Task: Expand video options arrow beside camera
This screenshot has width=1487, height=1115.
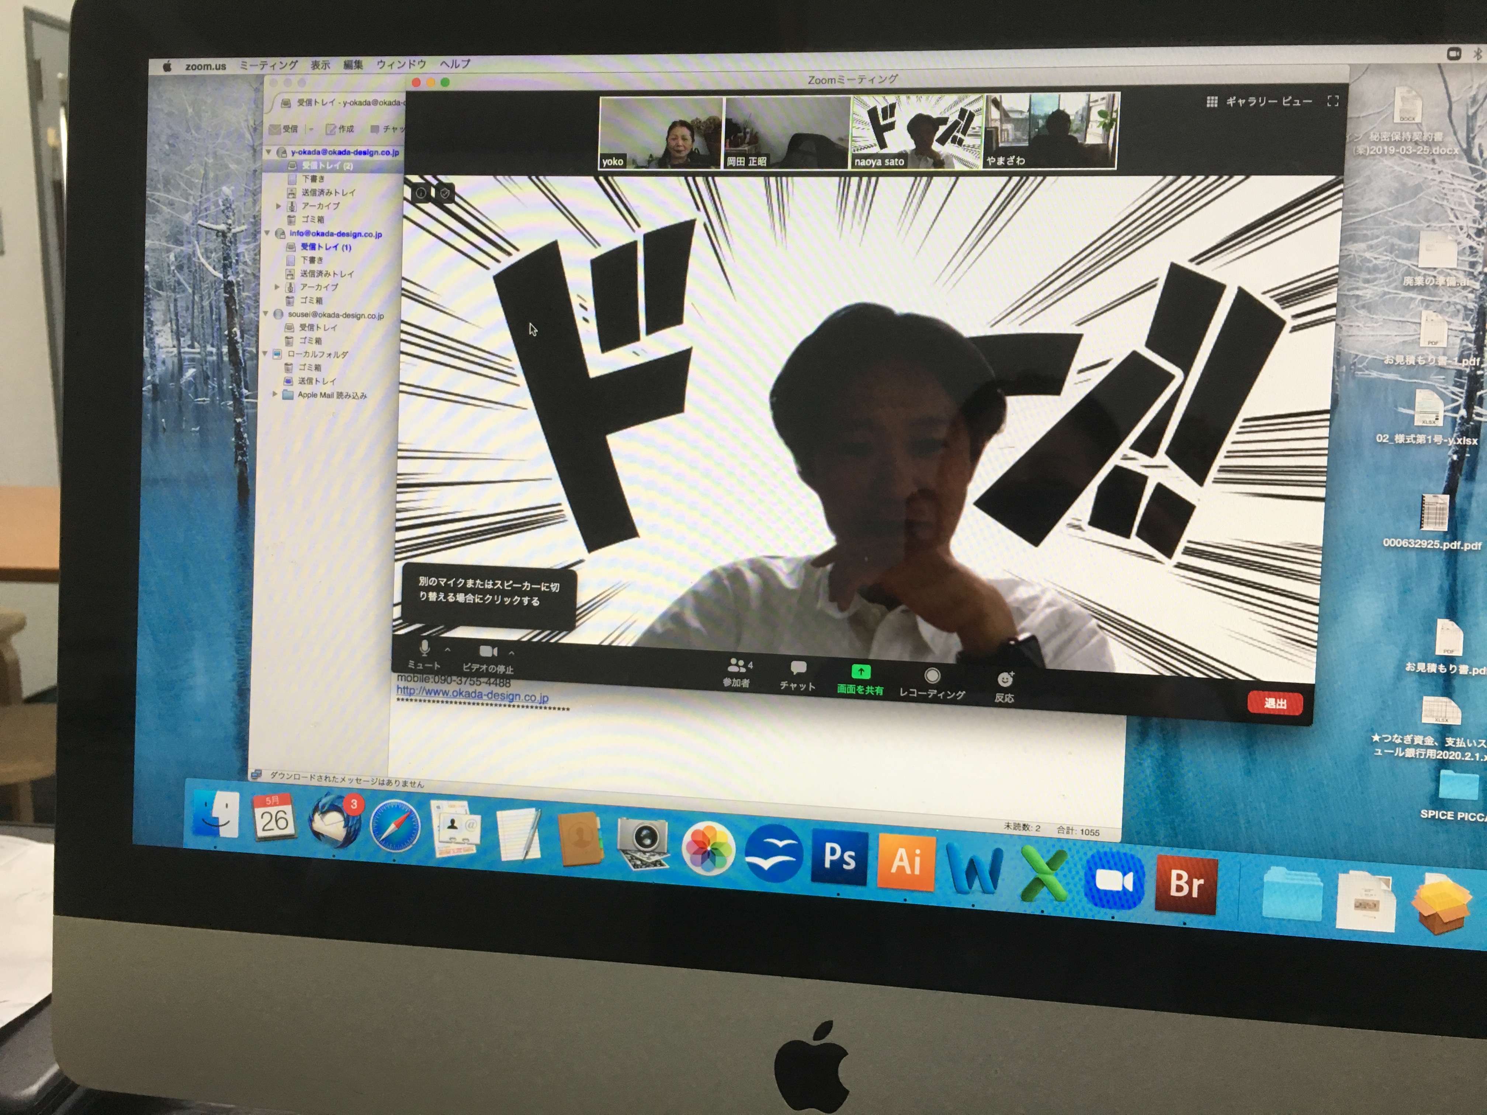Action: (512, 653)
